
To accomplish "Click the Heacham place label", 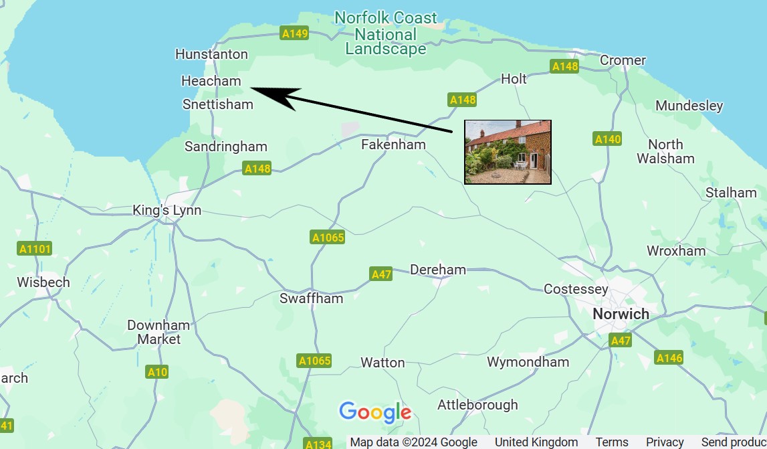I will pyautogui.click(x=211, y=81).
